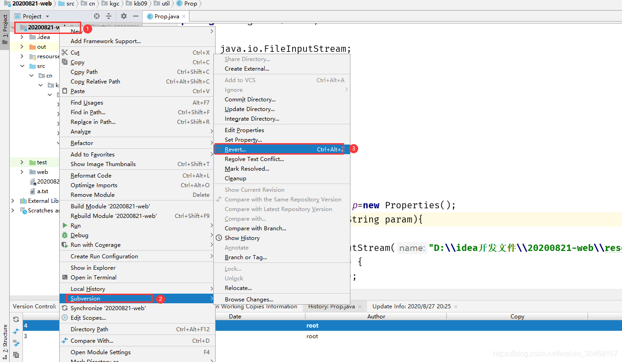Expand External Libraries node
This screenshot has width=622, height=362.
tap(13, 201)
